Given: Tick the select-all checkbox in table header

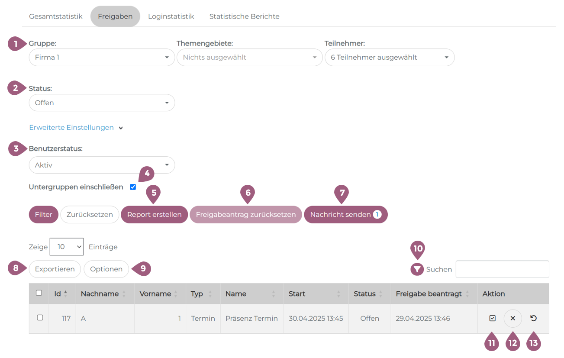Looking at the screenshot, I should [x=39, y=293].
